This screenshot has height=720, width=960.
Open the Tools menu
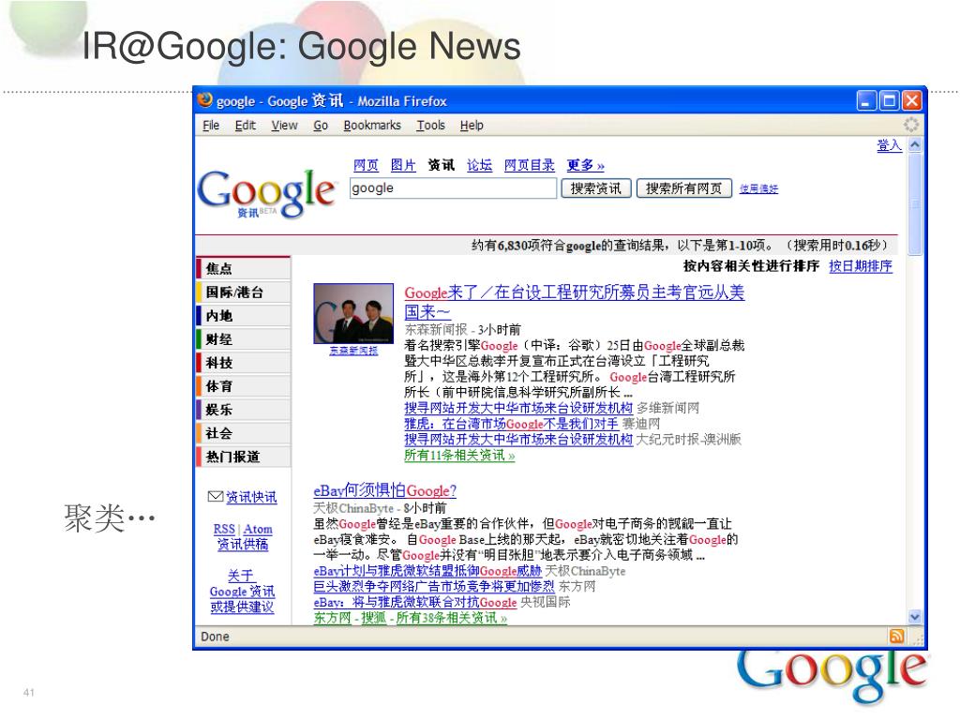[x=431, y=126]
